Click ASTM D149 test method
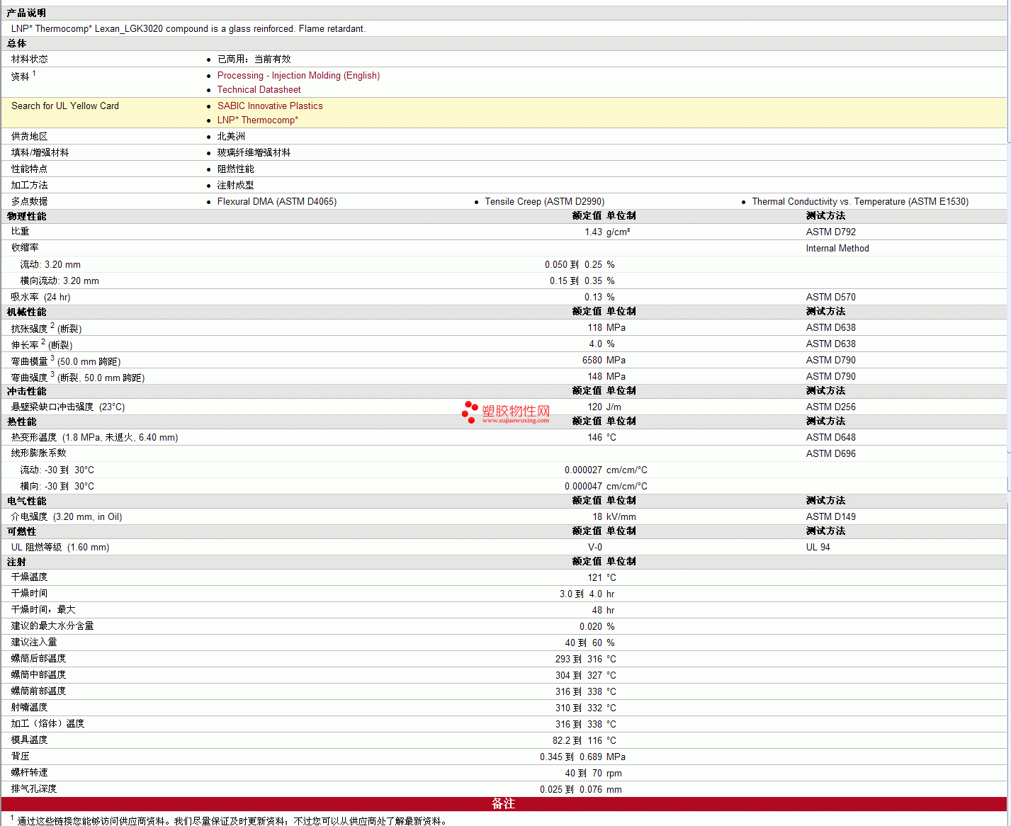Image resolution: width=1011 pixels, height=826 pixels. pos(831,517)
